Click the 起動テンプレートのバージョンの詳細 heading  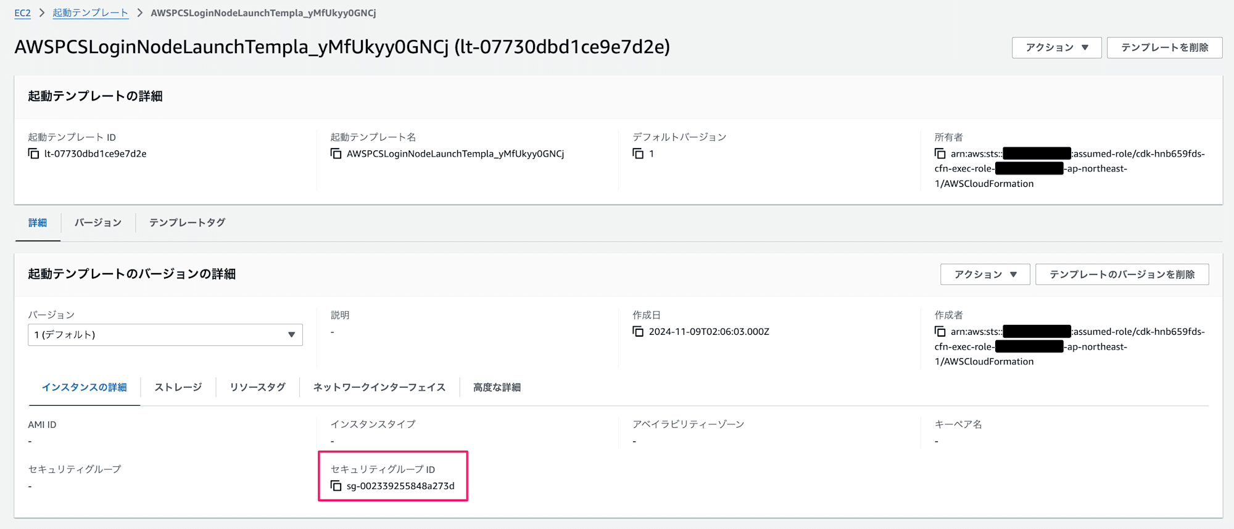(x=132, y=274)
